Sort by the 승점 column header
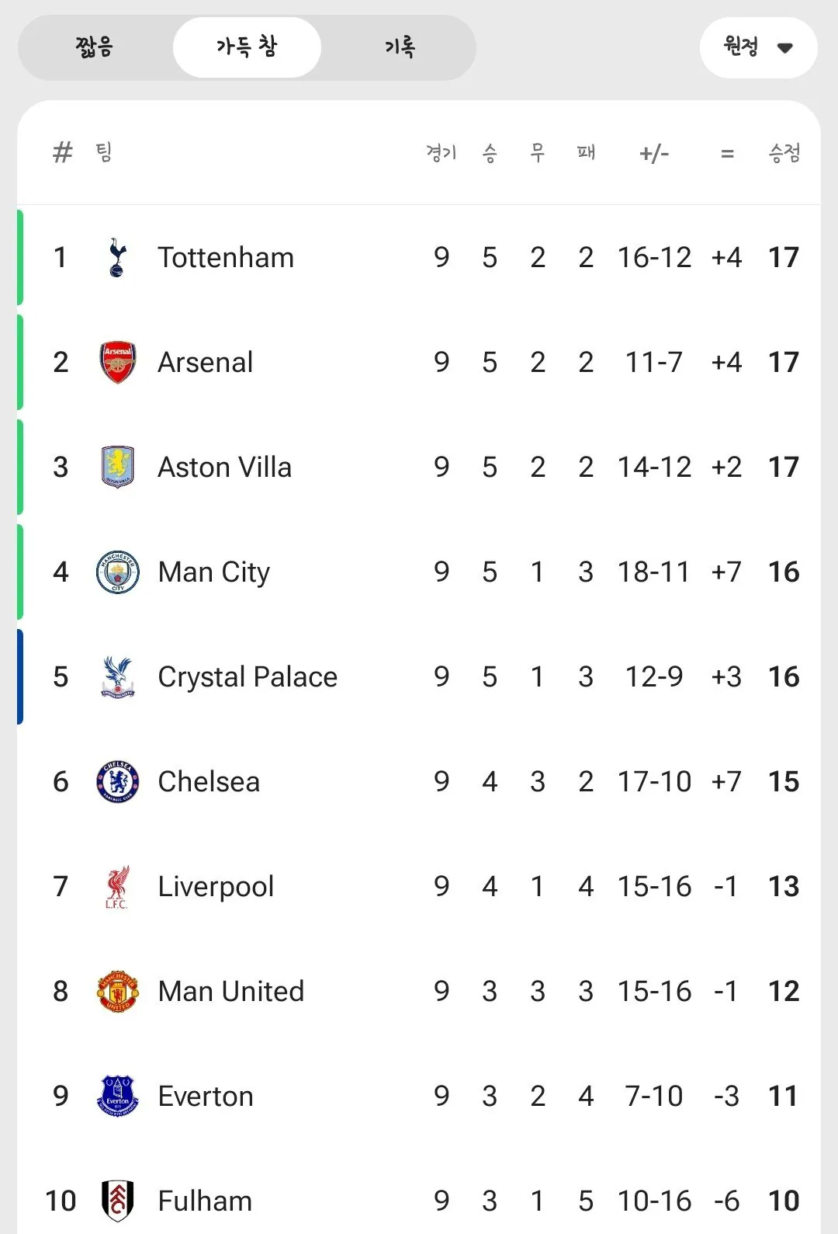 click(784, 153)
